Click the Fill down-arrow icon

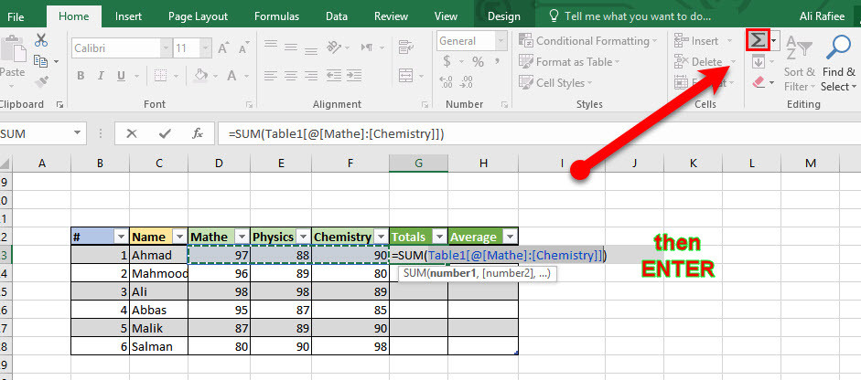click(758, 62)
